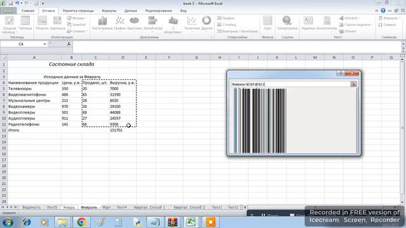This screenshot has width=406, height=228.
Task: Insert a Text Box (Надпись)
Action: (308, 23)
